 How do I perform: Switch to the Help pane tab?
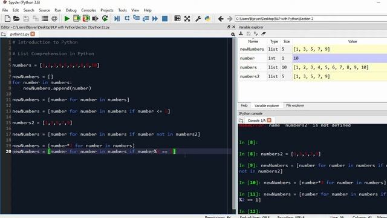(x=244, y=105)
